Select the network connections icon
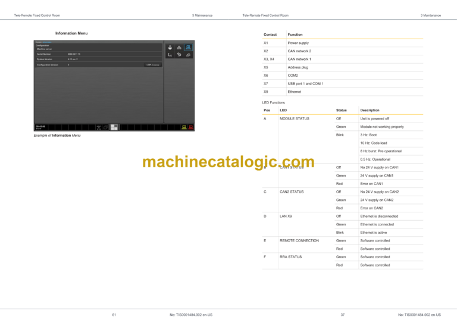The width and height of the screenshot is (457, 323). pyautogui.click(x=179, y=48)
